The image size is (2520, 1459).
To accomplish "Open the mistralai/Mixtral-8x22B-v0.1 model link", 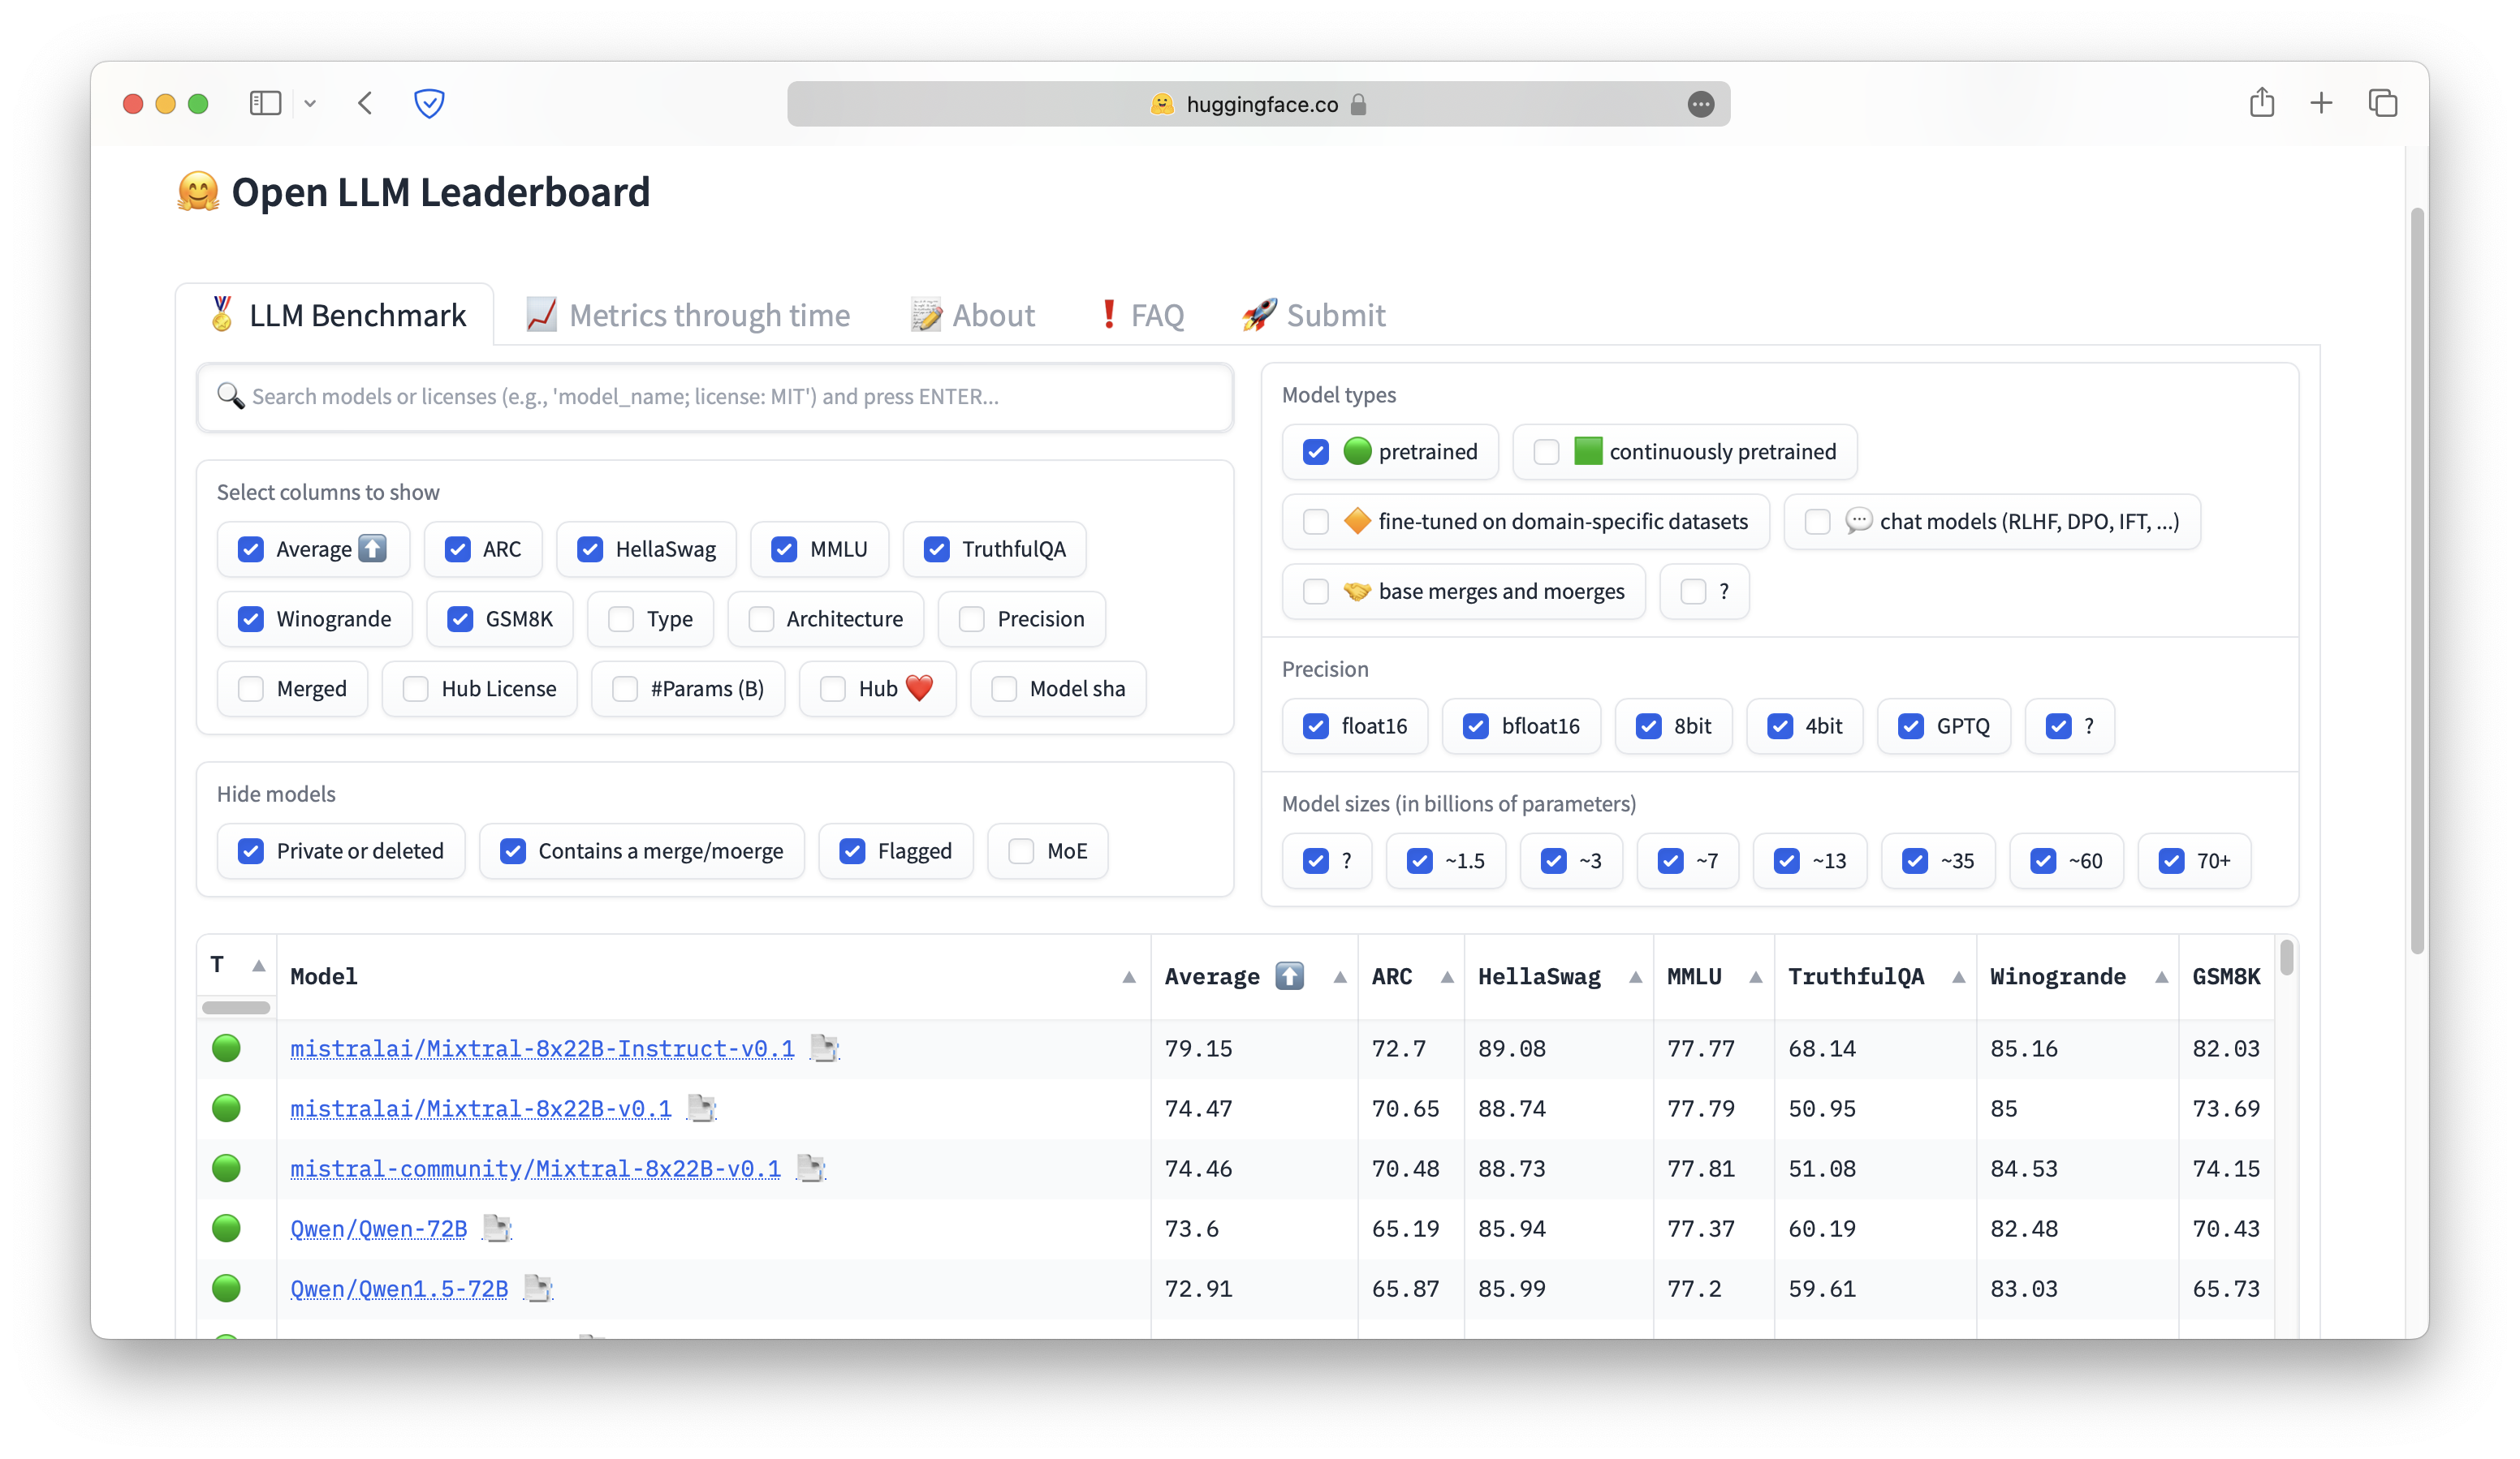I will point(480,1108).
